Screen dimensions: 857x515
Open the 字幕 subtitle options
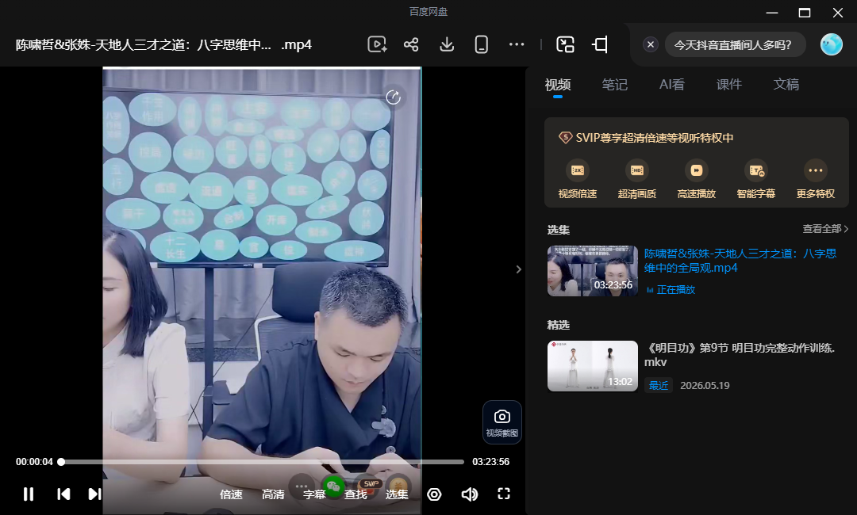point(314,494)
